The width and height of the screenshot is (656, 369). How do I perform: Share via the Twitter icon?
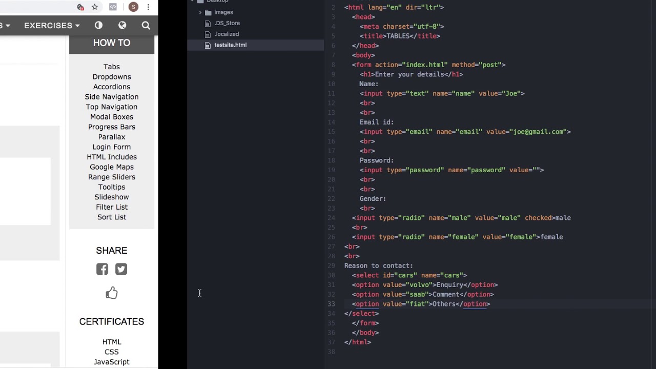[x=121, y=269]
